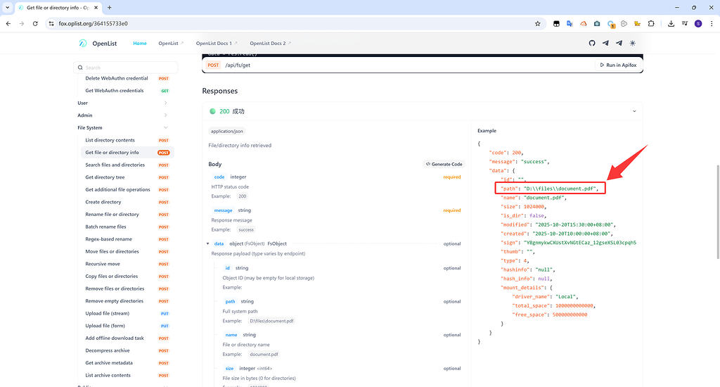720x387 pixels.
Task: Click the address bar URL field
Action: (294, 23)
